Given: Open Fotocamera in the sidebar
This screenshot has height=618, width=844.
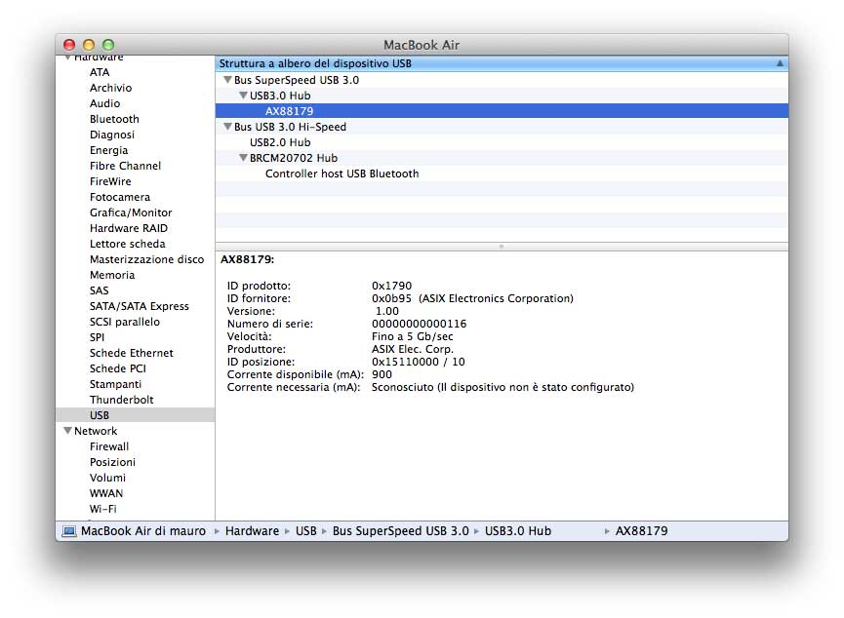Looking at the screenshot, I should point(120,197).
